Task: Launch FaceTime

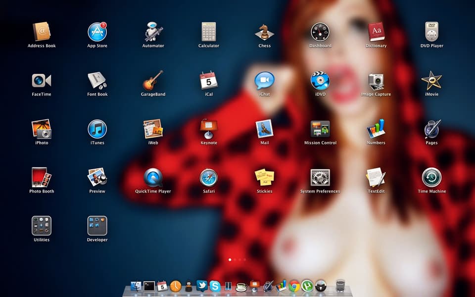Action: (42, 81)
